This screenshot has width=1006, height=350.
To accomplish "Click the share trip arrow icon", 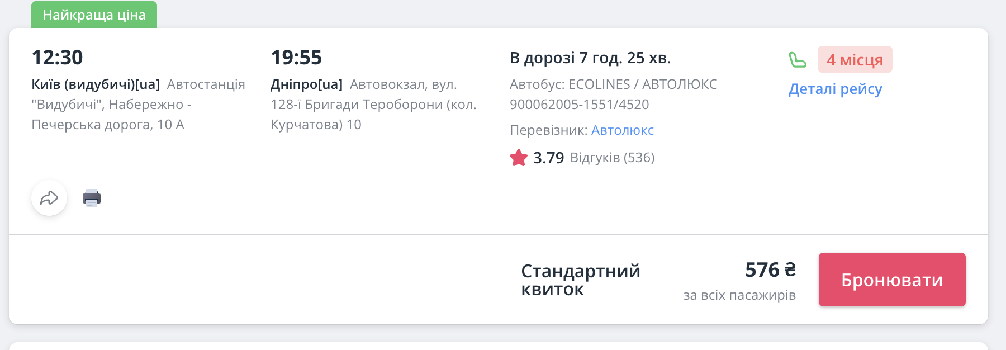I will tap(49, 198).
